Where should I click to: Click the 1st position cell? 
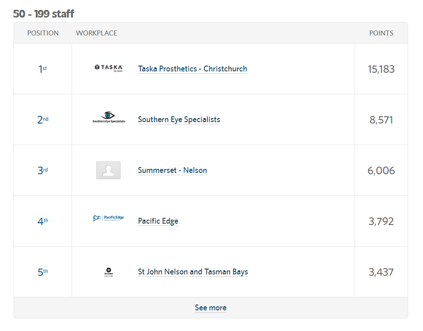tap(42, 69)
